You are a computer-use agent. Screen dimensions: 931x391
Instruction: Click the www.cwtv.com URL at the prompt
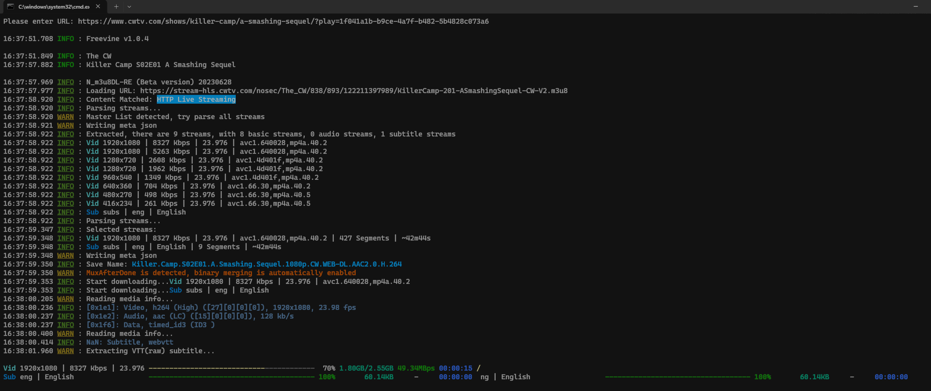point(283,21)
